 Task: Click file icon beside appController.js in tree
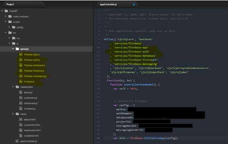[17, 141]
